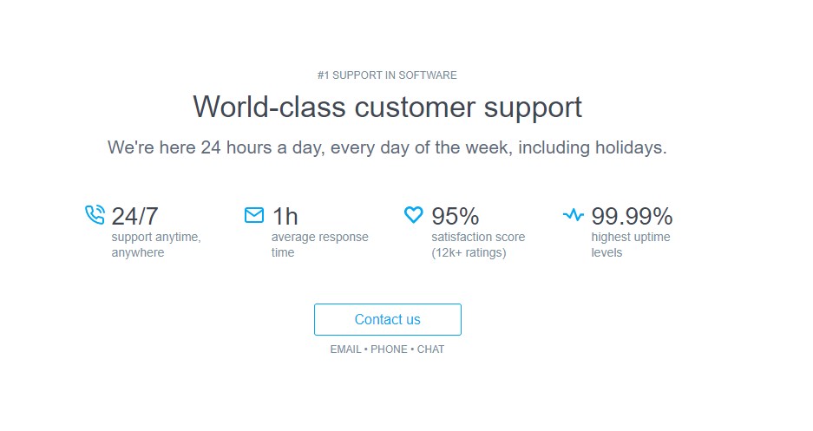
Task: Click the word CHAT under Contact us
Action: [x=431, y=349]
